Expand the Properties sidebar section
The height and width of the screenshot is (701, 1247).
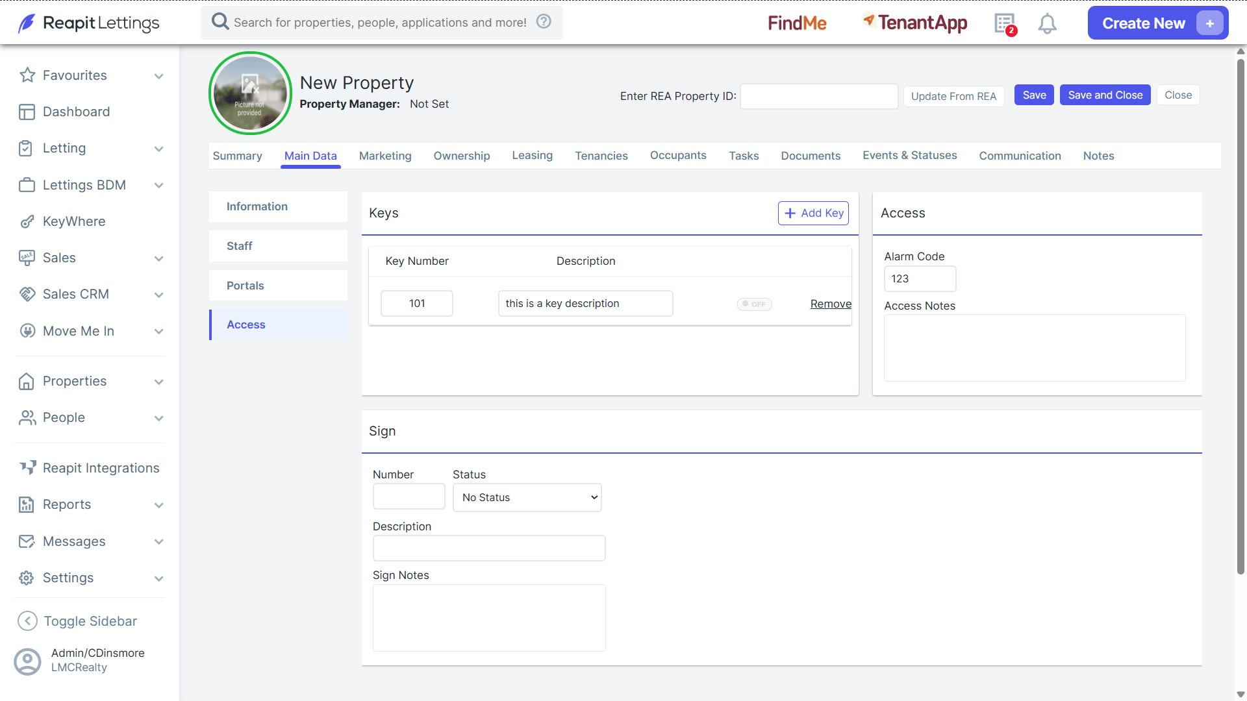[x=159, y=382]
